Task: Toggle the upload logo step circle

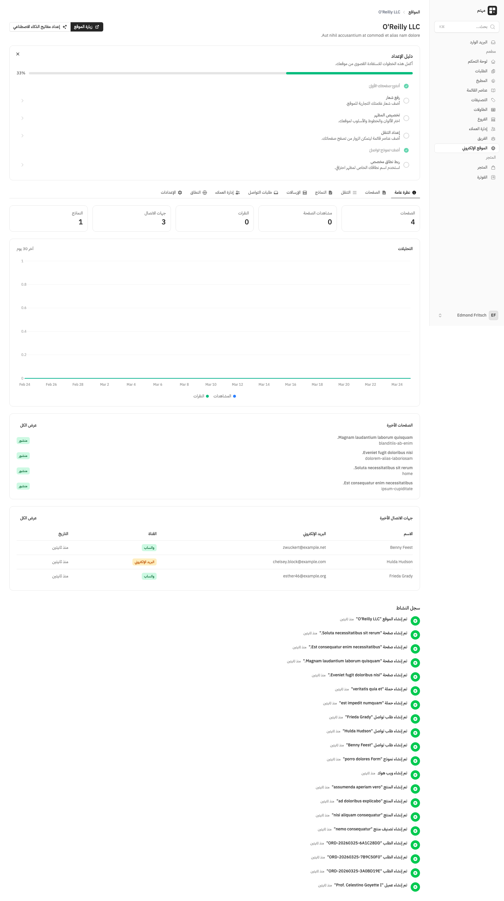Action: tap(406, 101)
